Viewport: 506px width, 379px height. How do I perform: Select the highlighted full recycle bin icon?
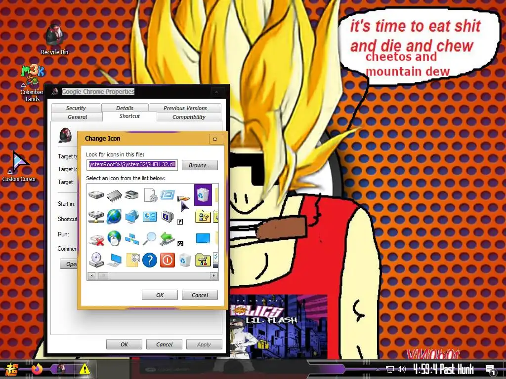point(203,195)
